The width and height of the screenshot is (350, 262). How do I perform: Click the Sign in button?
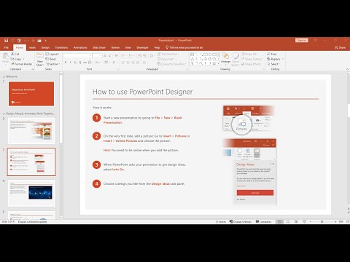(302, 40)
